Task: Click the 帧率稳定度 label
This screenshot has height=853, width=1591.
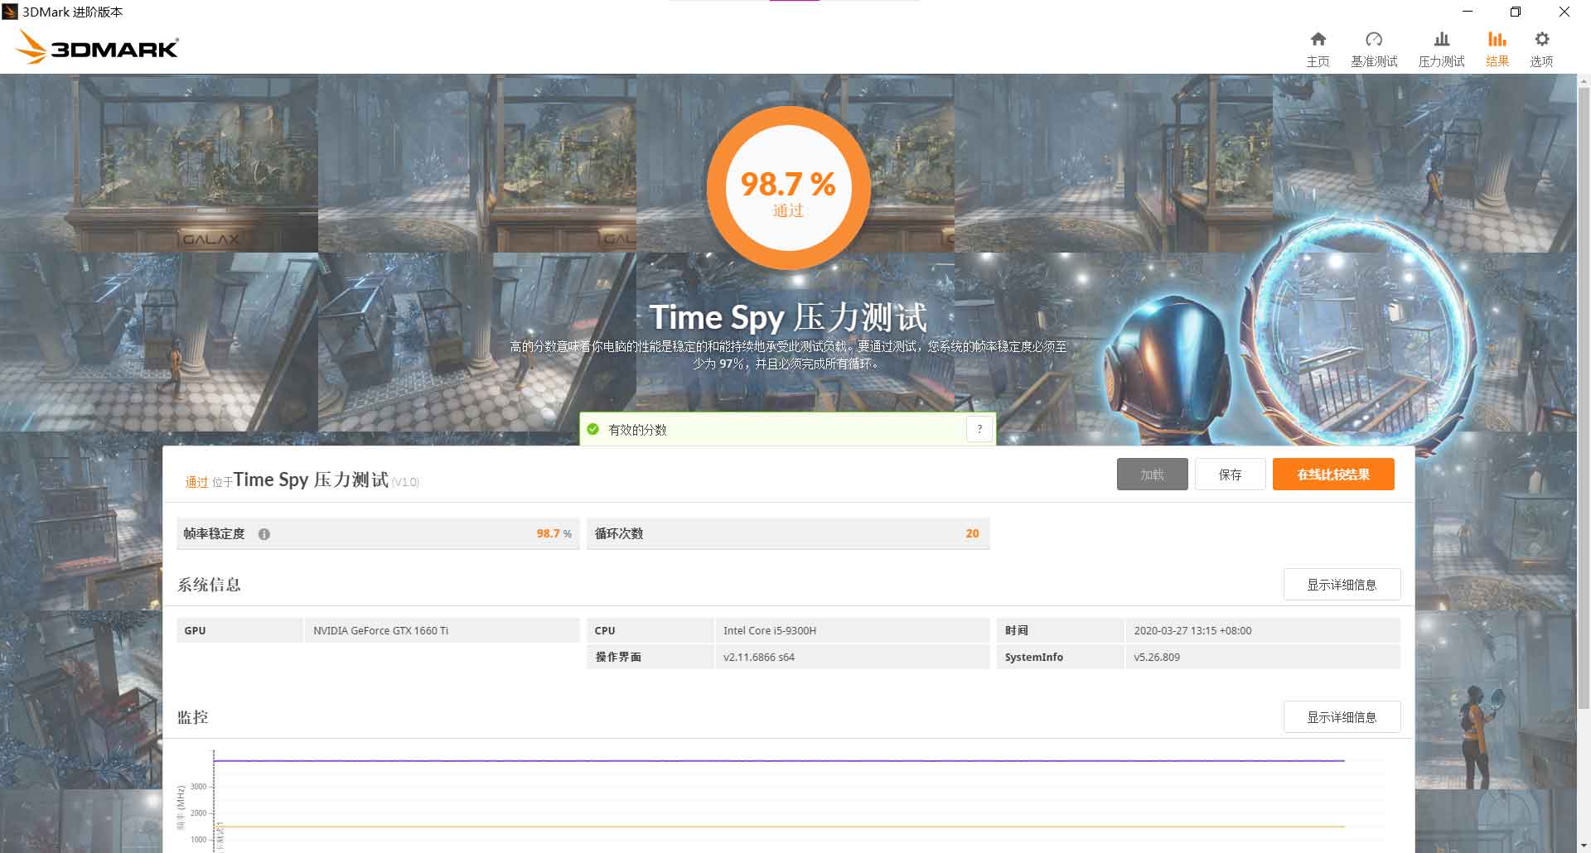Action: click(214, 534)
